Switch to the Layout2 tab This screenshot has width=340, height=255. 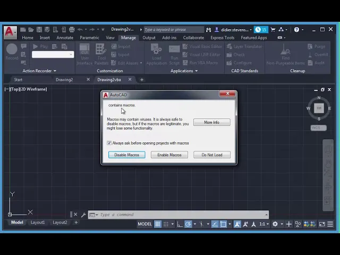60,222
